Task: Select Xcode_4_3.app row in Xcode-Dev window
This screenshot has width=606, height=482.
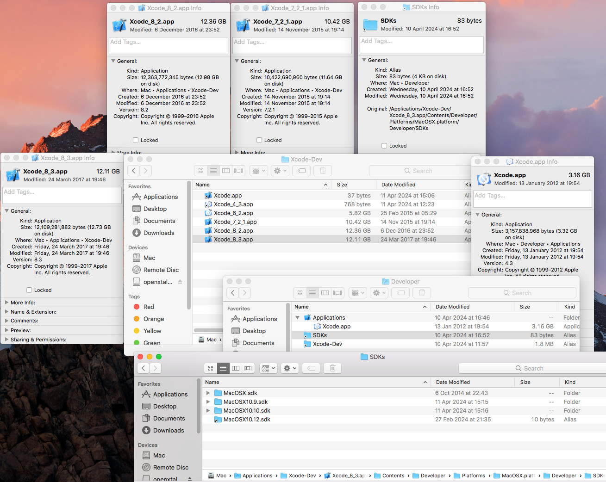Action: pyautogui.click(x=332, y=204)
